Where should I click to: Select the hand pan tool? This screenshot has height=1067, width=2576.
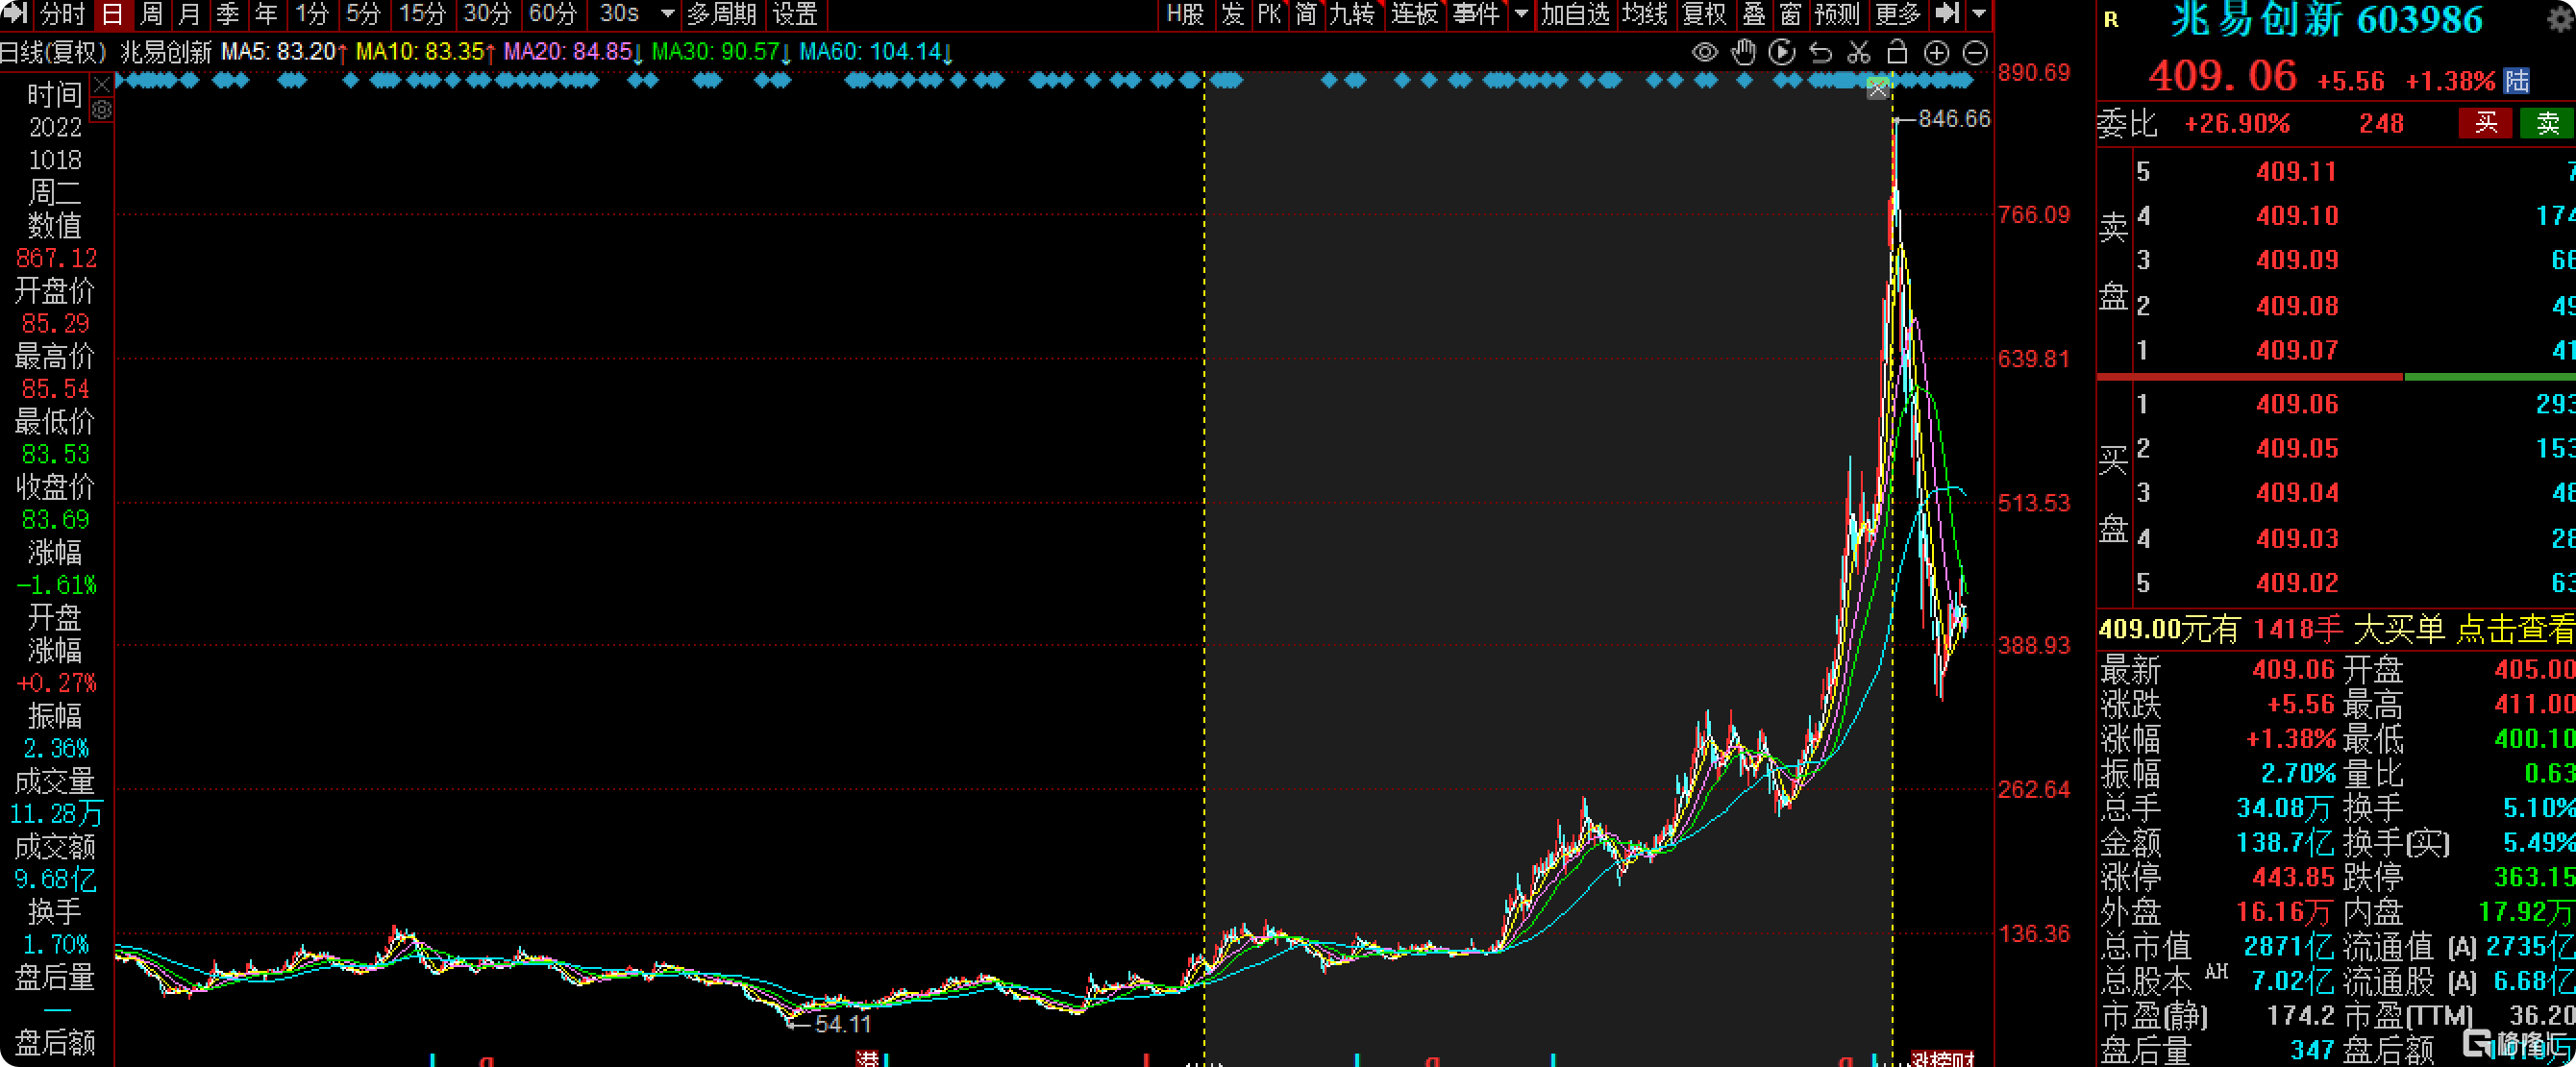tap(1744, 53)
